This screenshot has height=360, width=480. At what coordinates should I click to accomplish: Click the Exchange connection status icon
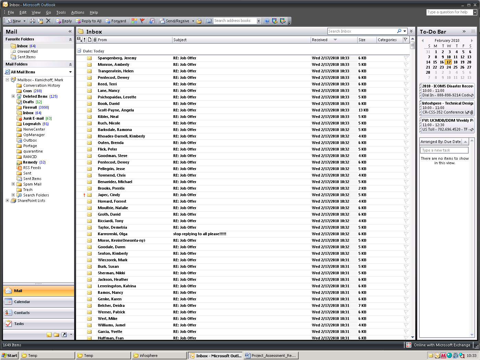point(409,345)
